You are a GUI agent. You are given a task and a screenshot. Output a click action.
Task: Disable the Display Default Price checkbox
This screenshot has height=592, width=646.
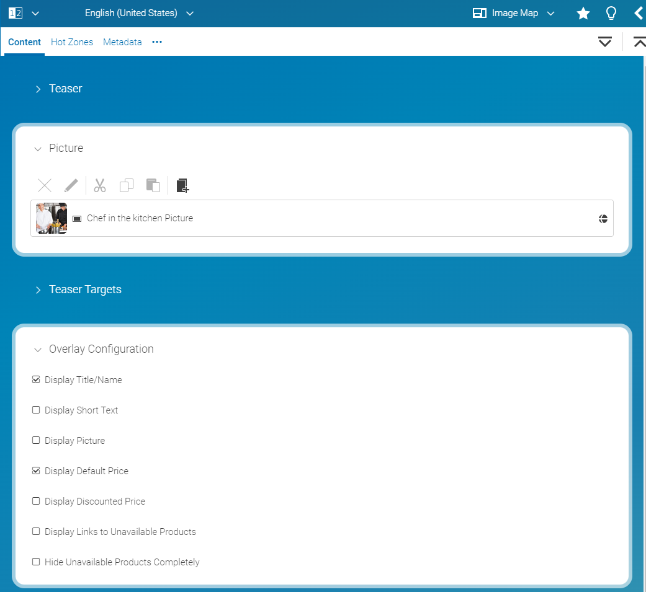pyautogui.click(x=36, y=470)
